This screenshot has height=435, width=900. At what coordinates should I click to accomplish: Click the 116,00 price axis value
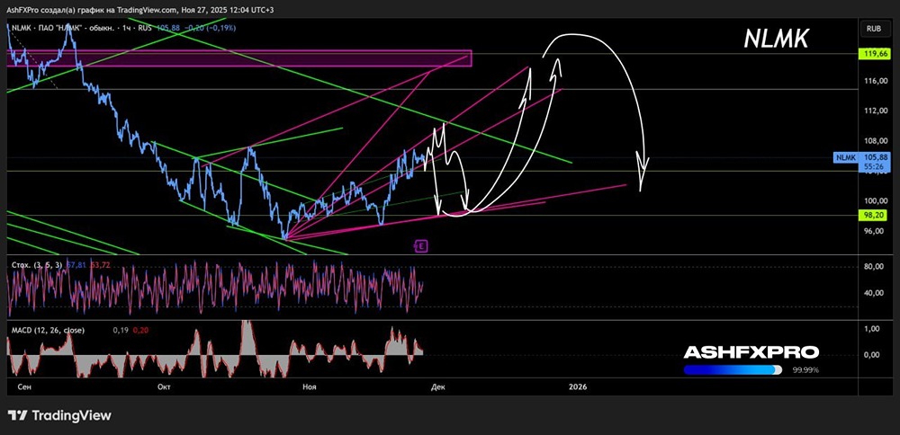click(x=876, y=82)
